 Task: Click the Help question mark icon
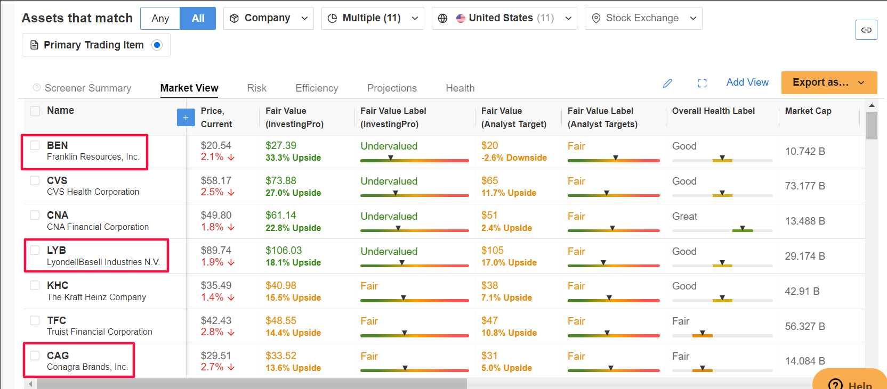click(835, 384)
